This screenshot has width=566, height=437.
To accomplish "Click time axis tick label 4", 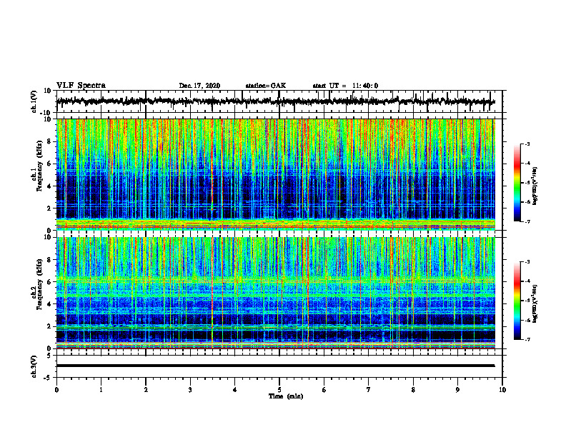I will tap(234, 390).
